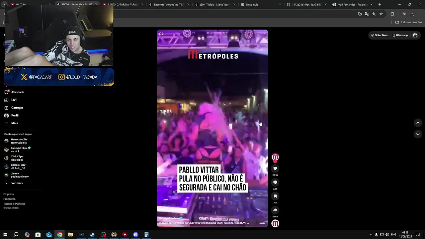The image size is (425, 239).
Task: Open the Windows Start menu
Action: 5,235
